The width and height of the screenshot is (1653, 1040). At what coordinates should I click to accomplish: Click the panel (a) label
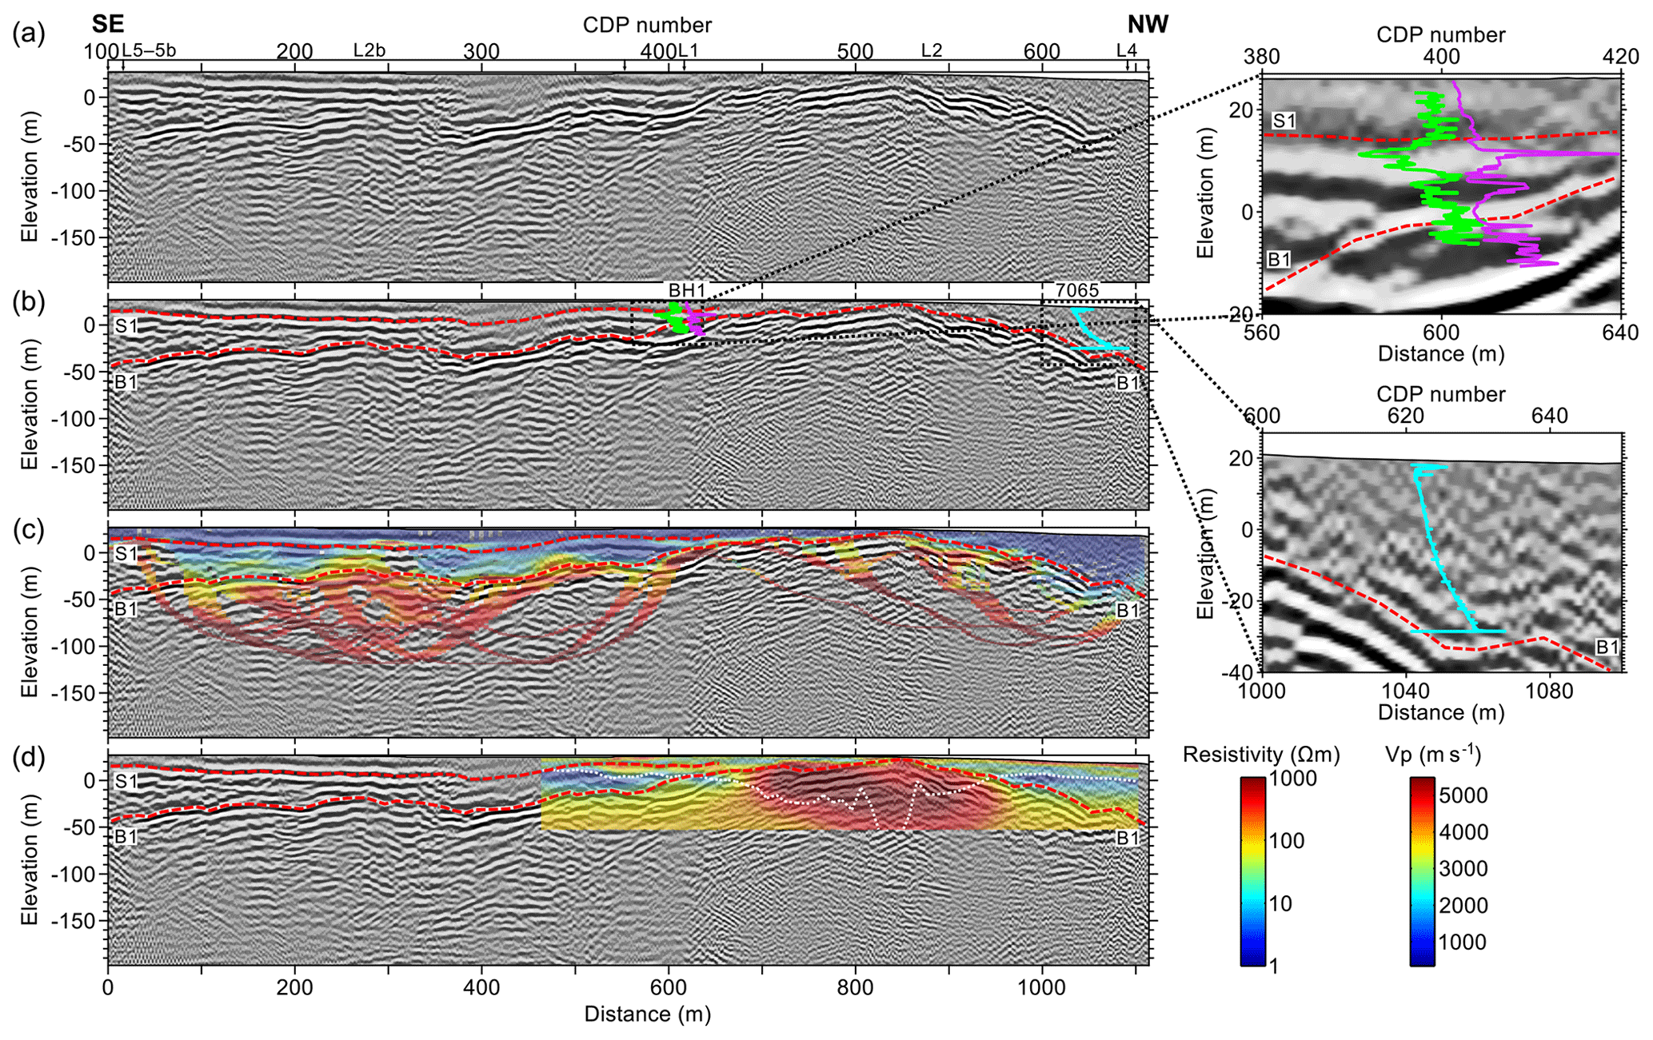point(29,34)
